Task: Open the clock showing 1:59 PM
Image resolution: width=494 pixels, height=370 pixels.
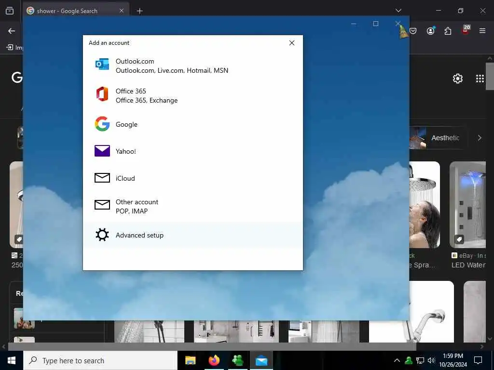Action: click(453, 360)
